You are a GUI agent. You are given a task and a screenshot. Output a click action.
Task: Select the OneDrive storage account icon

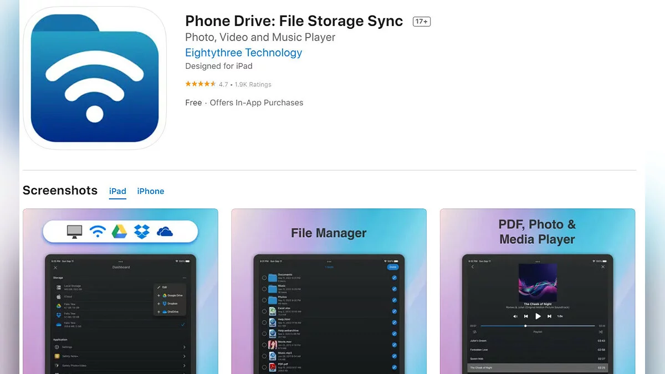point(59,325)
